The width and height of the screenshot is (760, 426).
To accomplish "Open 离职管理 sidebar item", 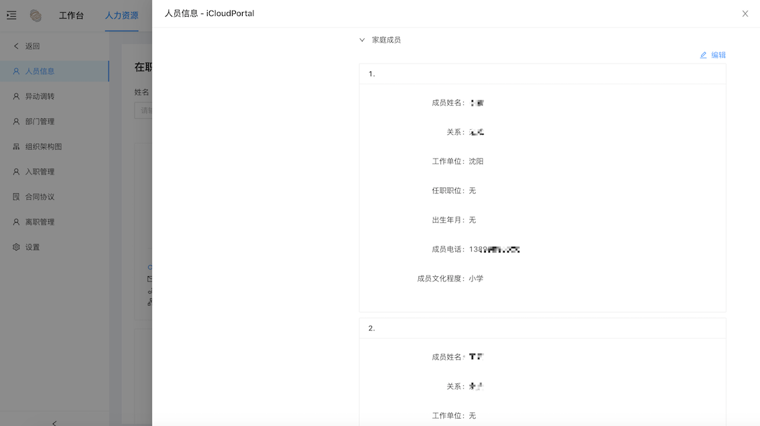I will coord(54,222).
